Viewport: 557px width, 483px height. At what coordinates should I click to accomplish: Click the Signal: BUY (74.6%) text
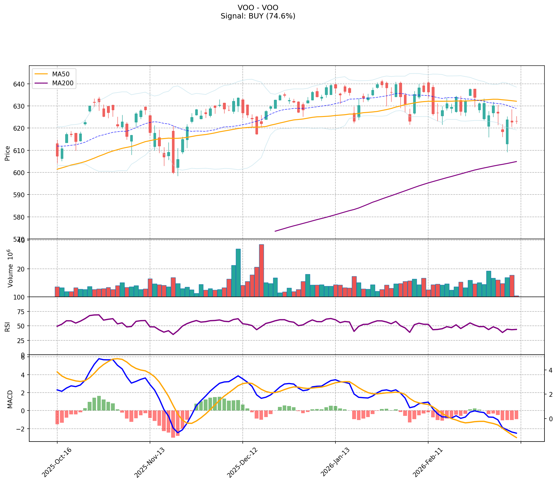pos(258,16)
